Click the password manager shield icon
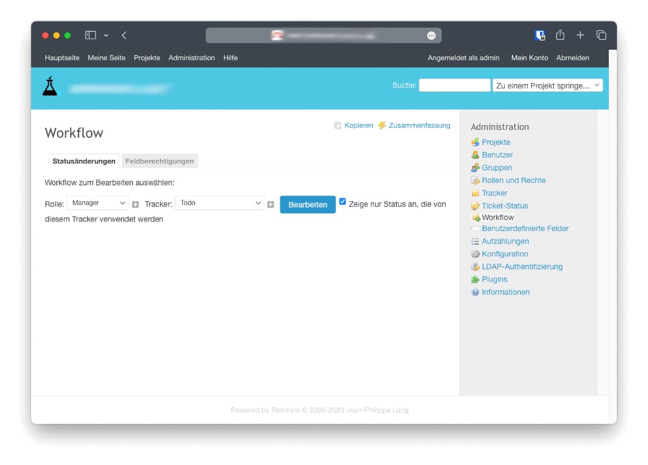 pos(540,35)
